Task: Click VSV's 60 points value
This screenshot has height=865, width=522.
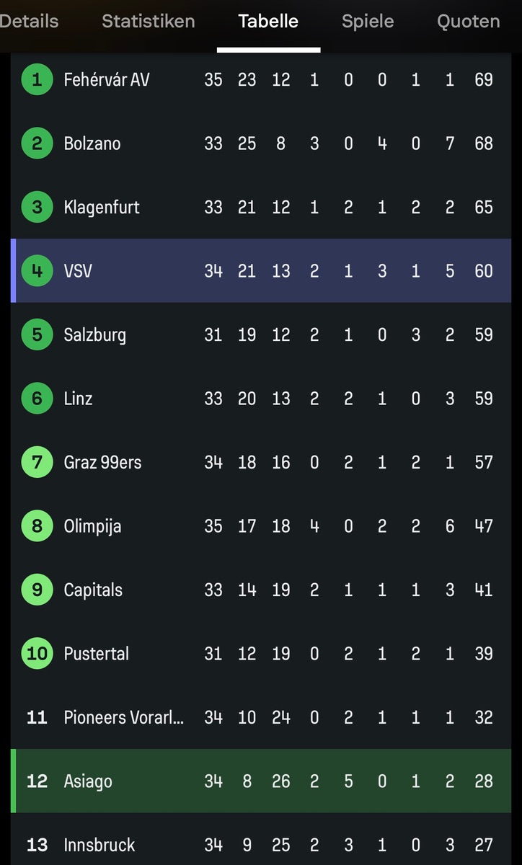Action: (483, 271)
